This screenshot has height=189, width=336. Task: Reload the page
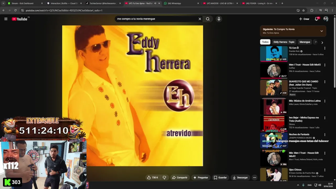pyautogui.click(x=15, y=10)
